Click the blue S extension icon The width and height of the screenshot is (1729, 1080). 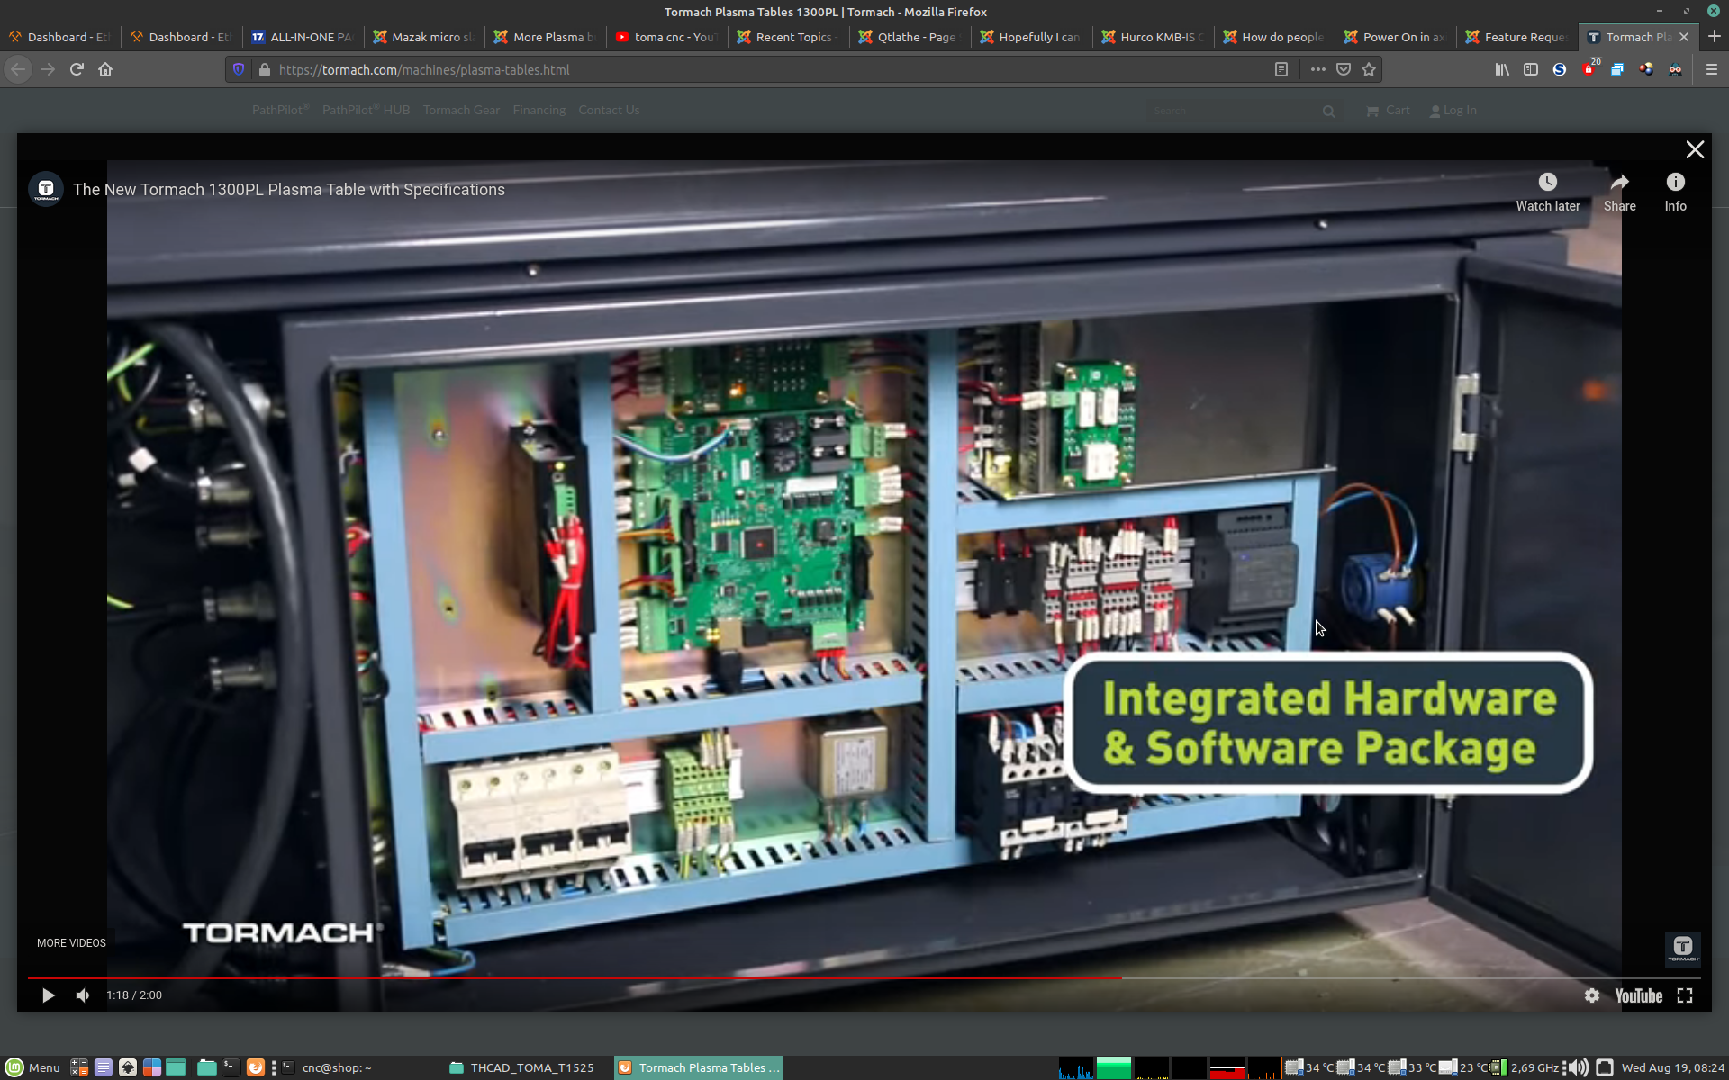coord(1560,69)
